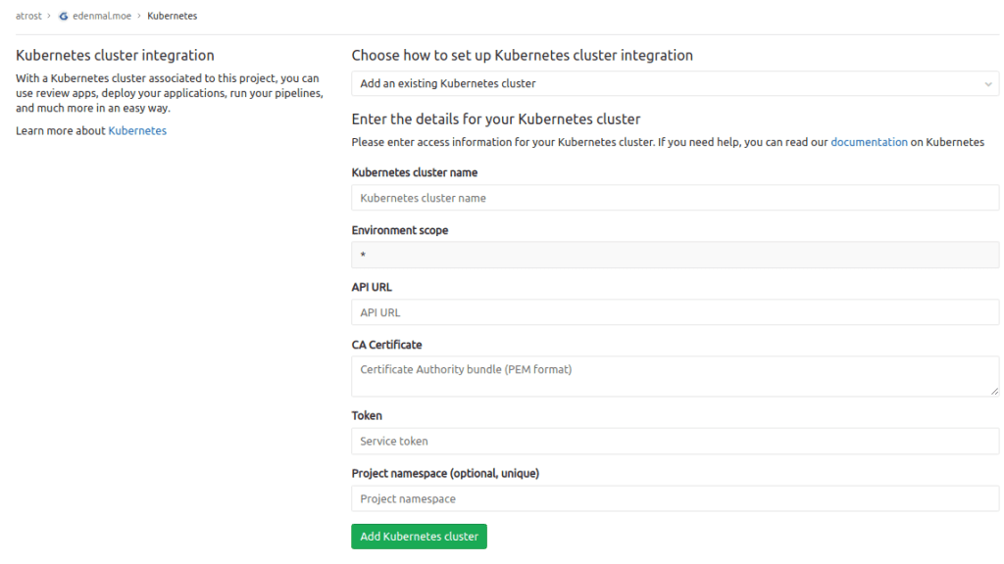1004x564 pixels.
Task: Select the asterisk in Environment scope
Action: [364, 255]
